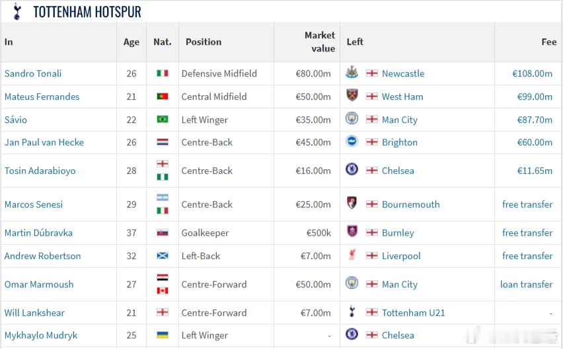Click Chelsea crest in Tosin Adarabioyo row
Viewport: 563px width, 349px height.
[352, 169]
